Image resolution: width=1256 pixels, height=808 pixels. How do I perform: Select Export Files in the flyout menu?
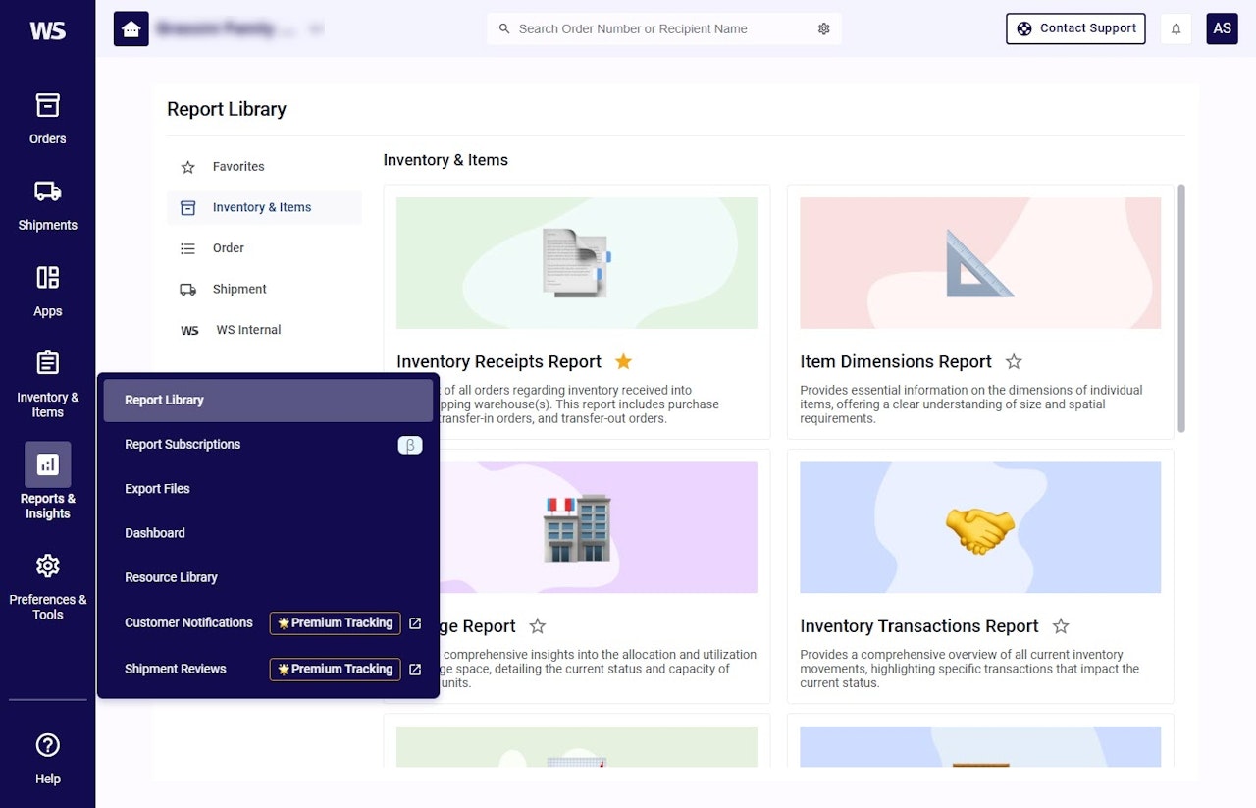(x=268, y=489)
